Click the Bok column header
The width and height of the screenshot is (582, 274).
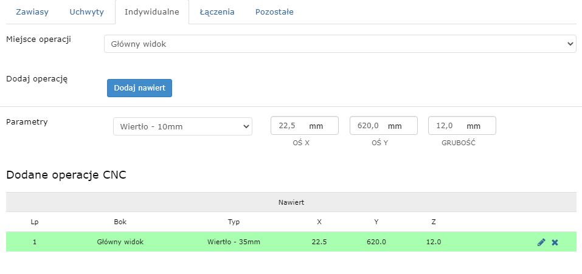pyautogui.click(x=120, y=222)
